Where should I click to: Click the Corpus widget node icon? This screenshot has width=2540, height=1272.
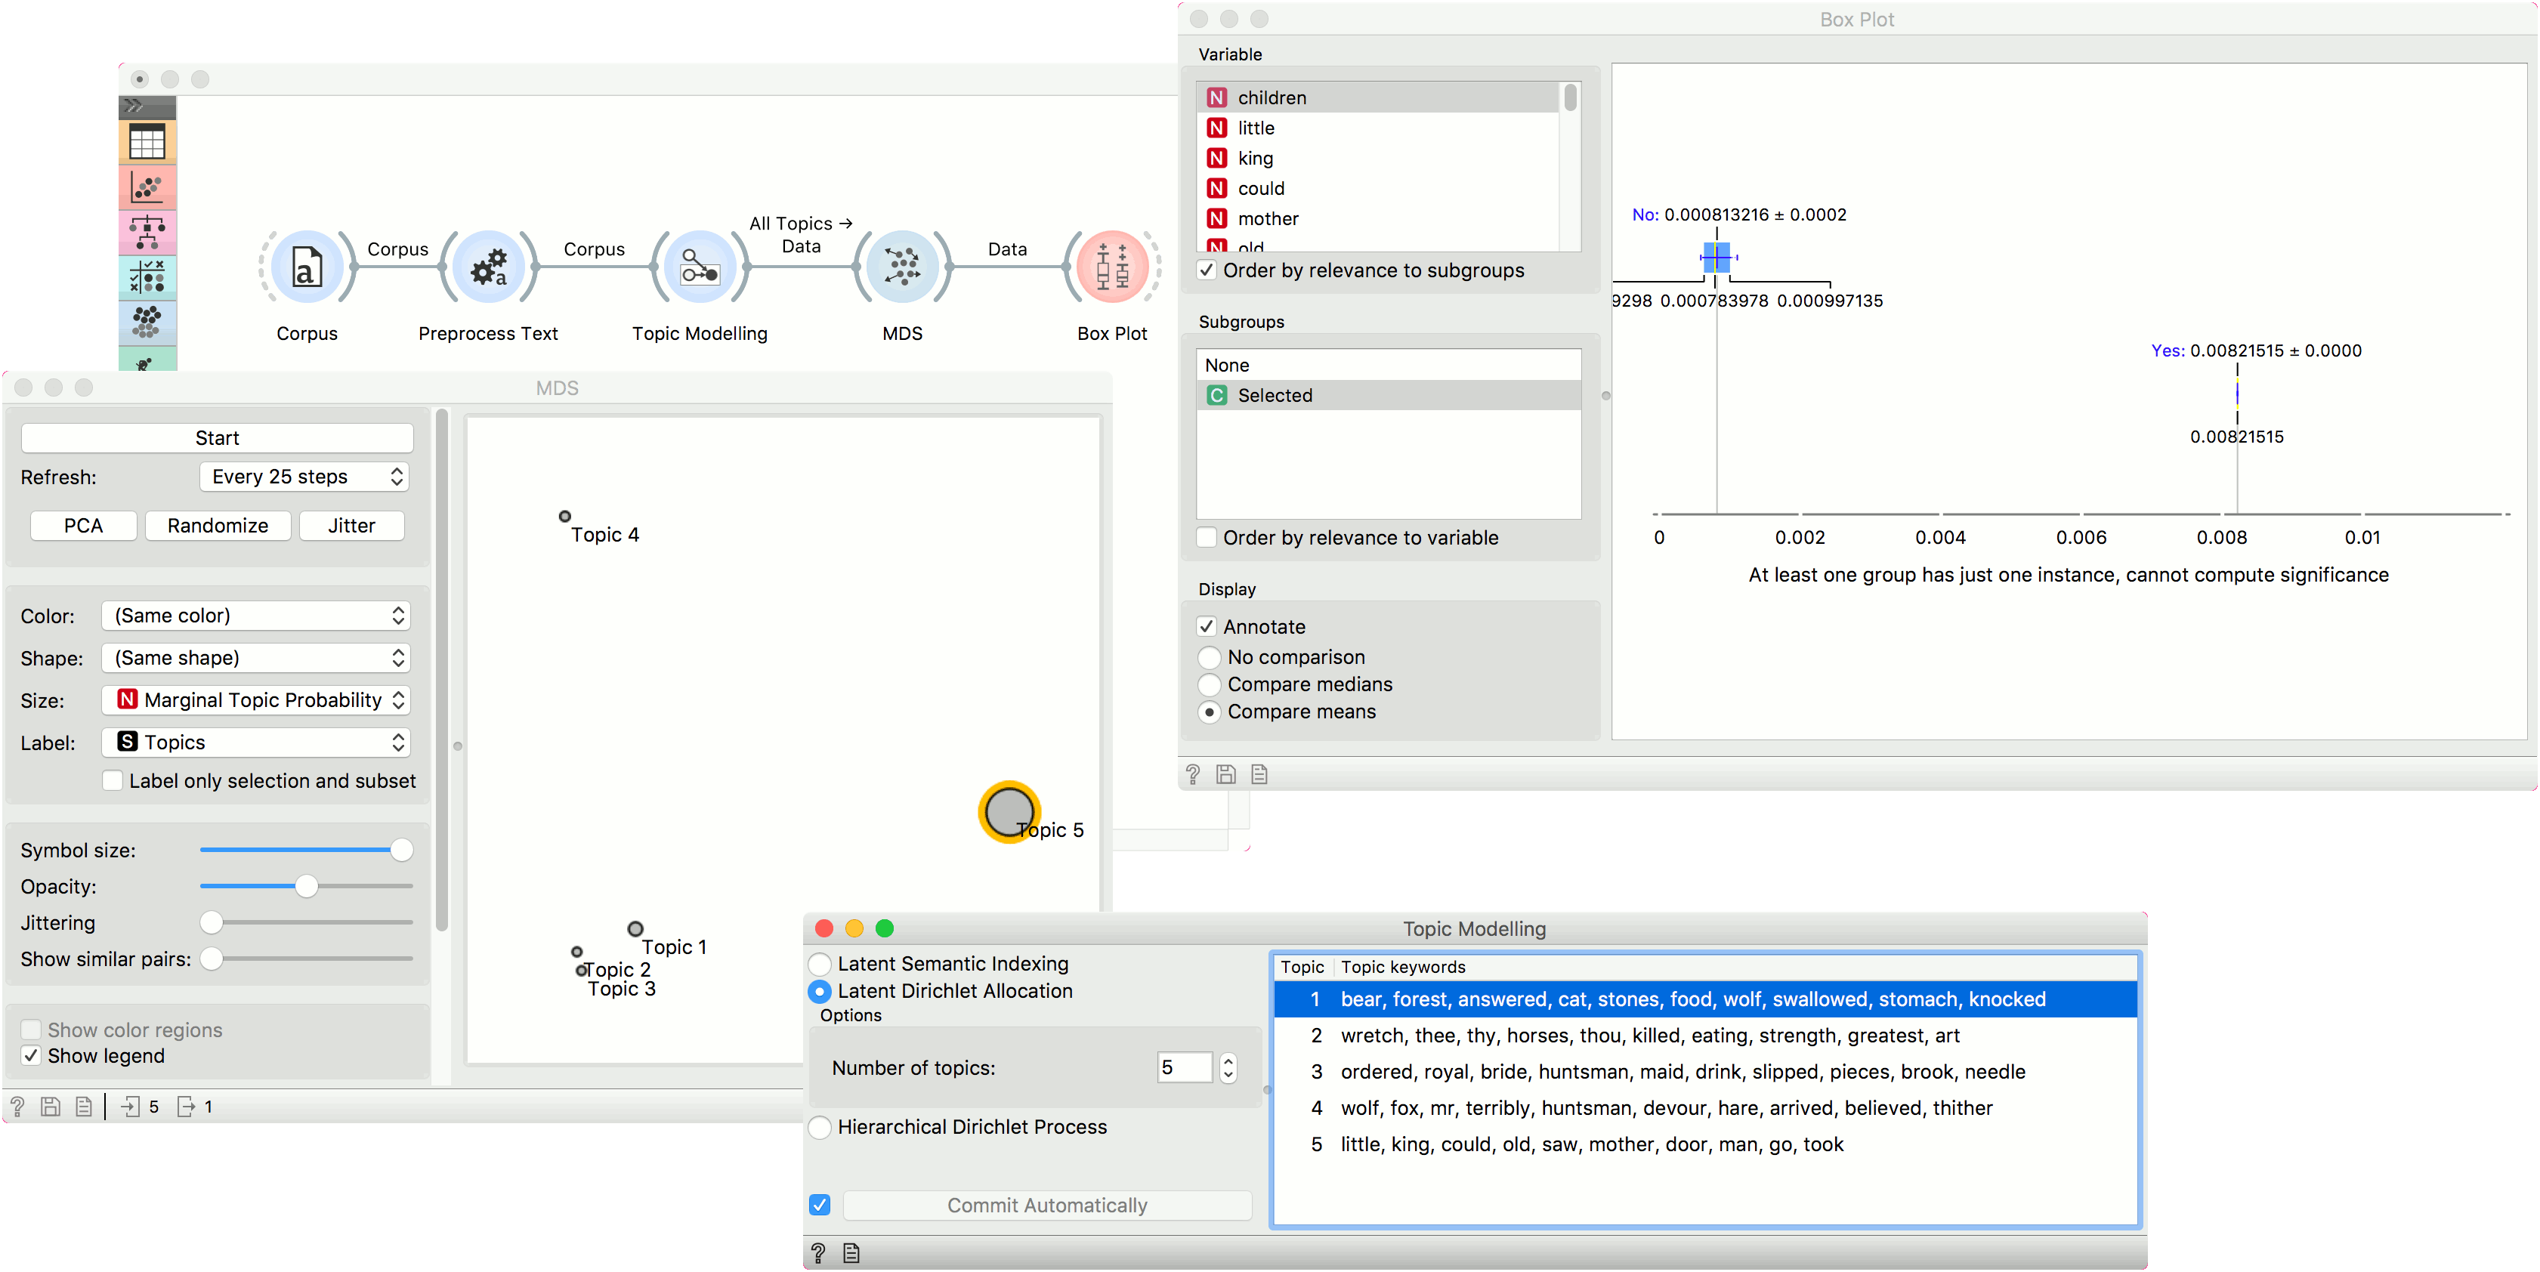tap(307, 267)
